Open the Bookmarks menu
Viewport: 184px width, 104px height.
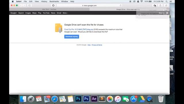tap(54, 1)
